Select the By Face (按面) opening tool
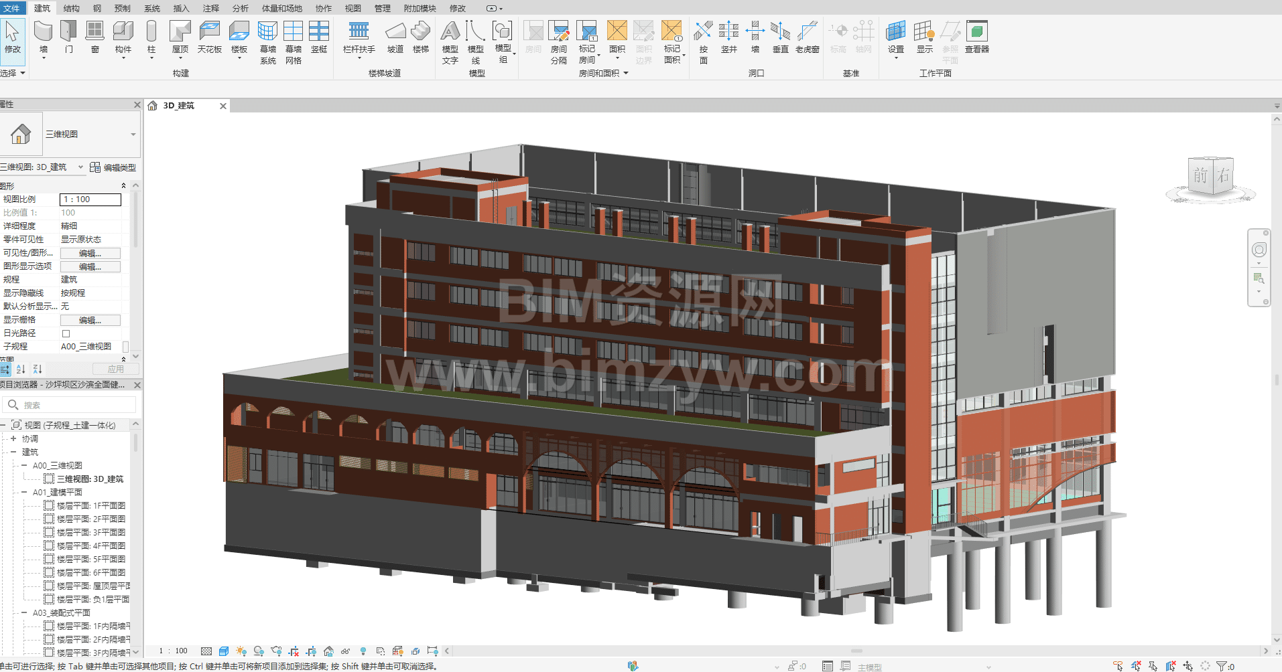The height and width of the screenshot is (672, 1282). [704, 42]
